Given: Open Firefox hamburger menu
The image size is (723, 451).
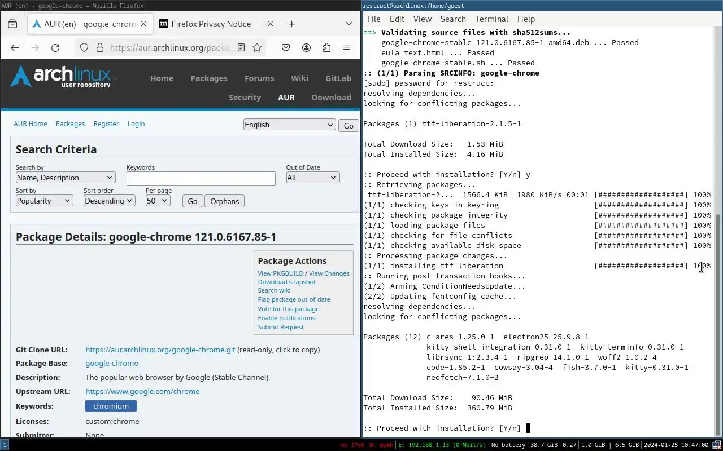Looking at the screenshot, I should [x=347, y=48].
